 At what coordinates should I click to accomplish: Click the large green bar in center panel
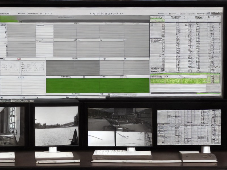click(x=98, y=86)
